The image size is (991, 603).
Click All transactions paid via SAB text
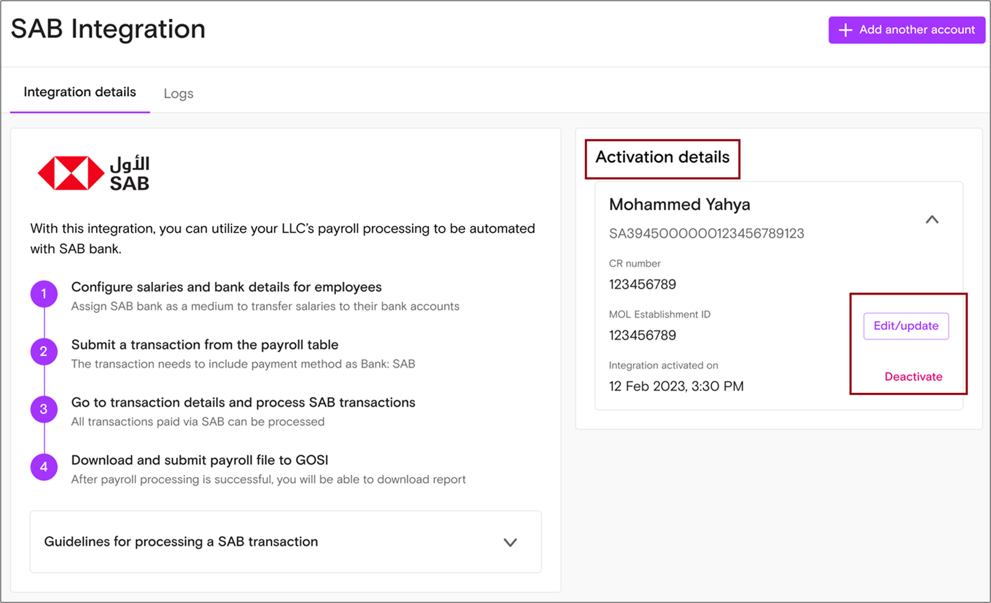coord(198,422)
